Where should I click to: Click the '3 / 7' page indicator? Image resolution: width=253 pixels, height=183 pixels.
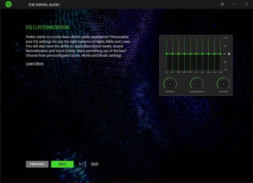tap(82, 164)
